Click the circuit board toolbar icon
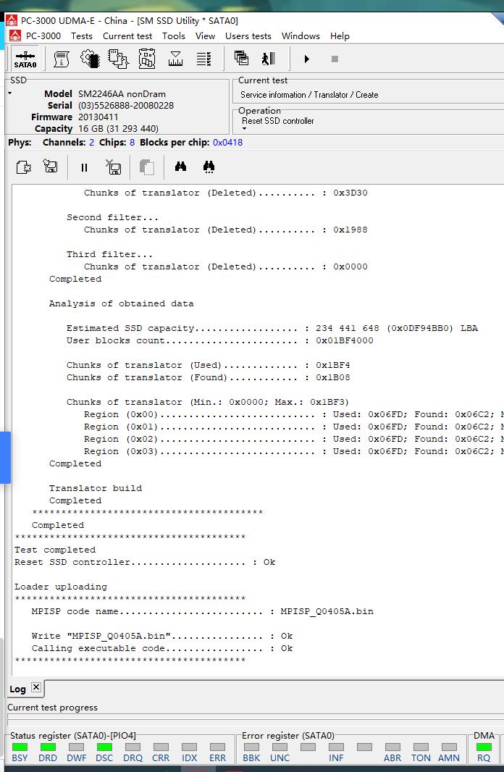Image resolution: width=504 pixels, height=772 pixels. tap(147, 59)
